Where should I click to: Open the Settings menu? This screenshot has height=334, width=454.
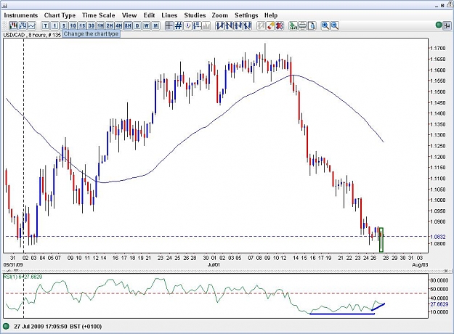pos(246,15)
